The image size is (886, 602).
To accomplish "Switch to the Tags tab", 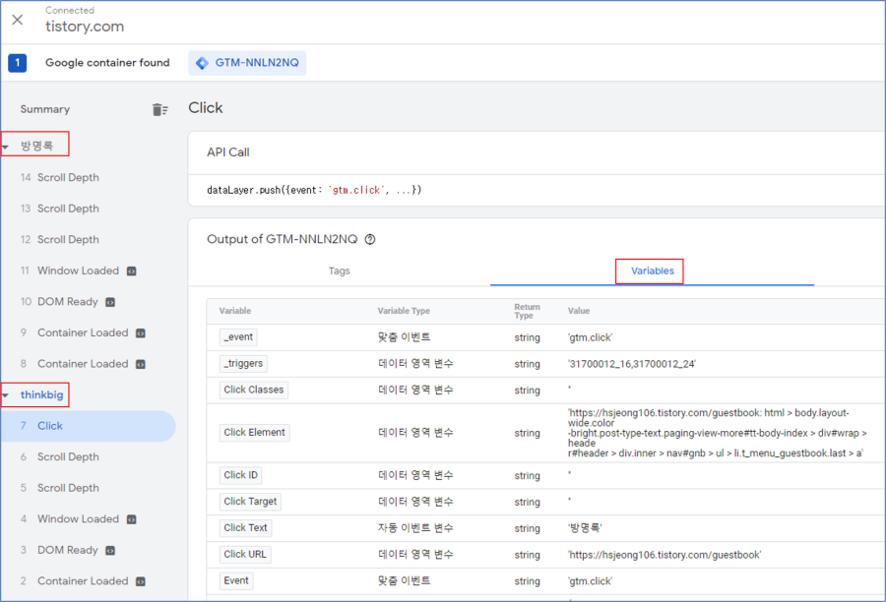I will 339,271.
